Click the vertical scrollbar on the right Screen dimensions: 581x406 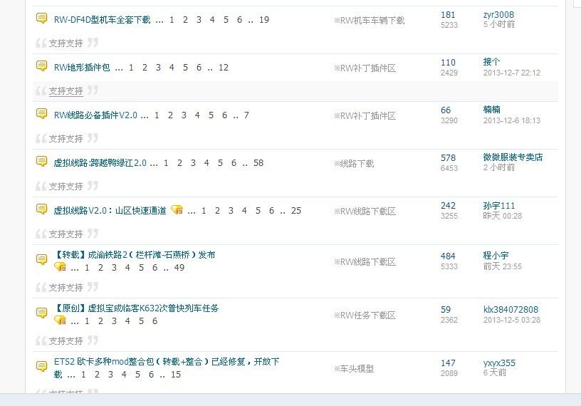click(574, 214)
